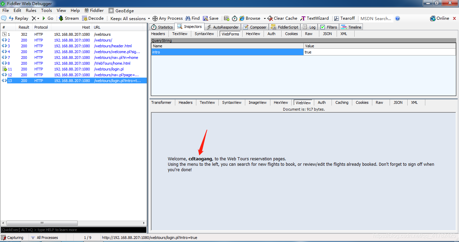Switch to the Composer tab

point(255,27)
